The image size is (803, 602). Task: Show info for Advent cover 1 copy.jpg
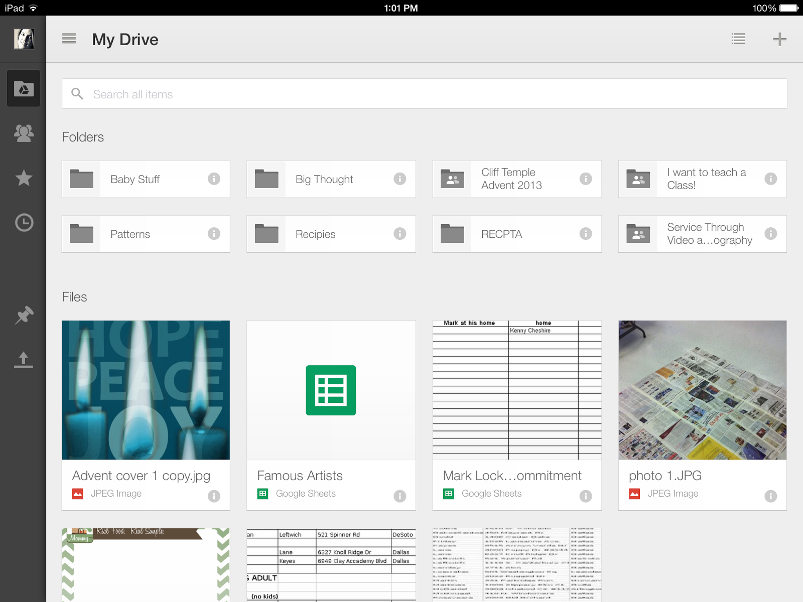214,496
